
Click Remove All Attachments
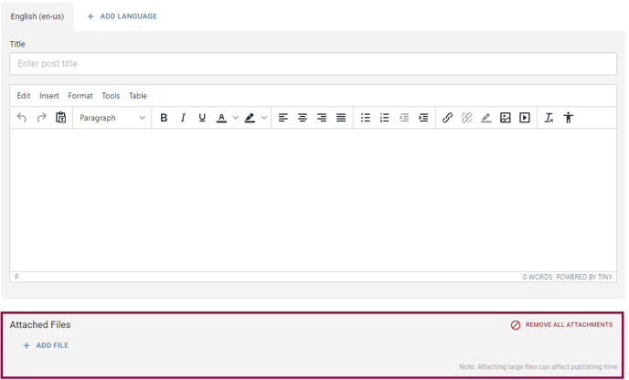[x=561, y=324]
